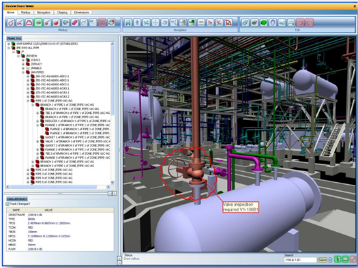Click the Search input field

coord(300,260)
